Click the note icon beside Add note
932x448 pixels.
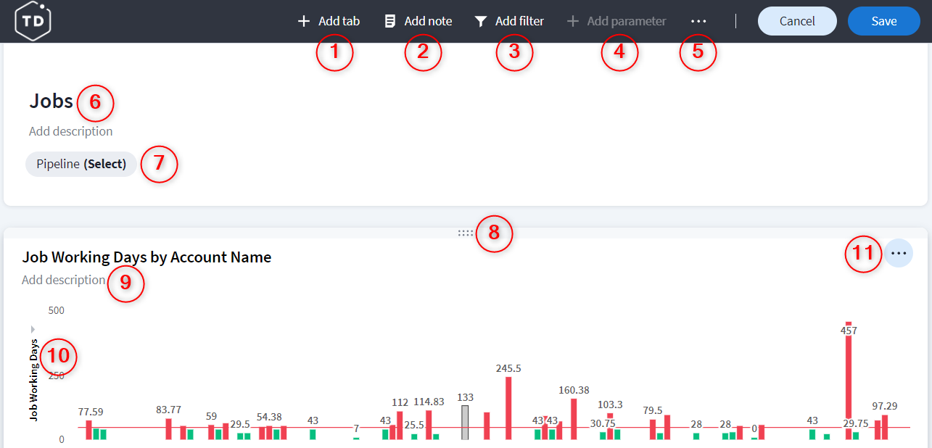click(x=390, y=21)
